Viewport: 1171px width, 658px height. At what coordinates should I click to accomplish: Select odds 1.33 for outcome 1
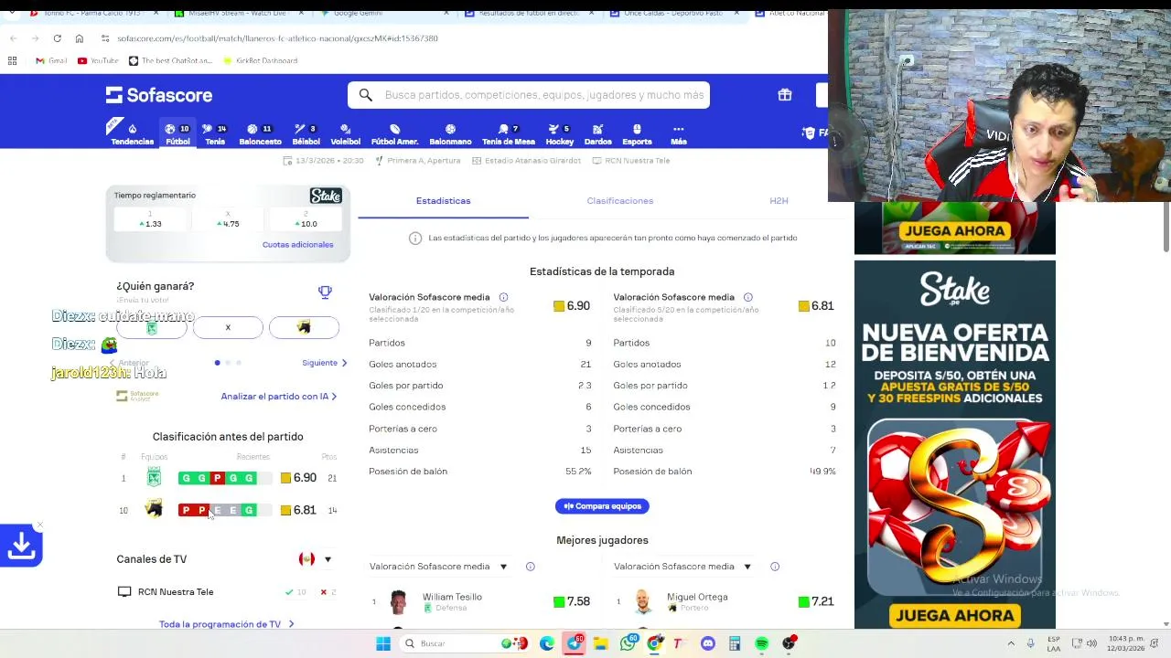(151, 219)
